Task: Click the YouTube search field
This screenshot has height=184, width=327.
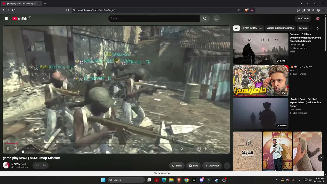Action: (x=154, y=18)
